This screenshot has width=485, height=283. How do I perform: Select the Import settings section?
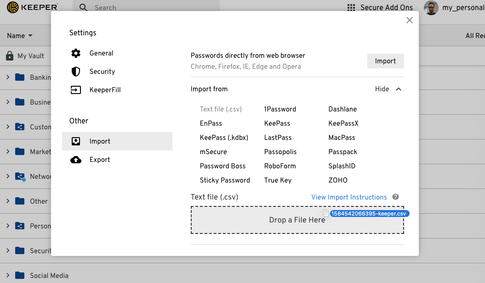tap(117, 141)
